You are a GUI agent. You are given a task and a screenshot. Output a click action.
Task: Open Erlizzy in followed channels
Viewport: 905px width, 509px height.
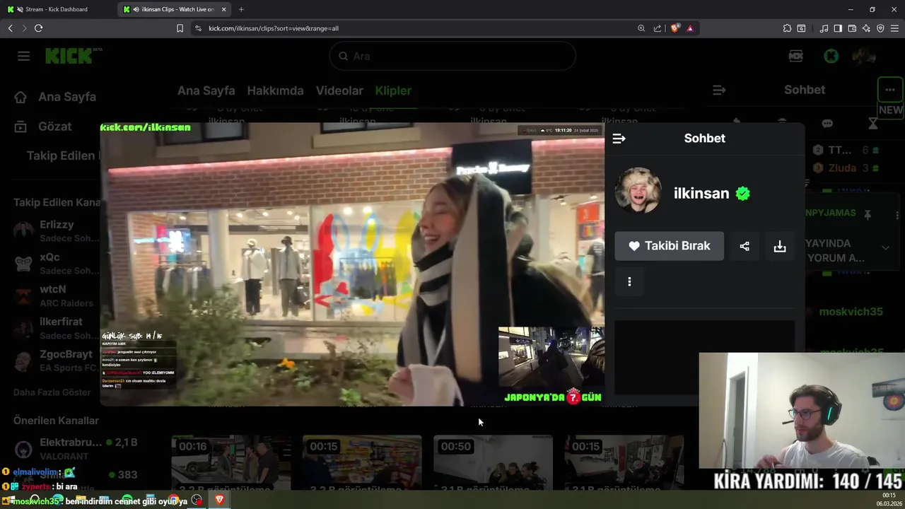coord(57,230)
